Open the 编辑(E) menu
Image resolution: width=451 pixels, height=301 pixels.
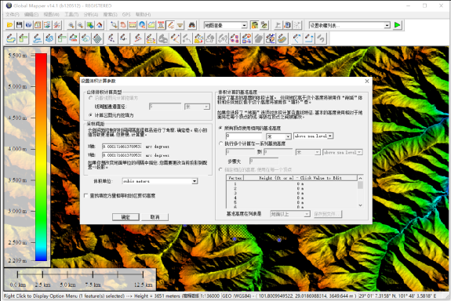click(x=31, y=14)
